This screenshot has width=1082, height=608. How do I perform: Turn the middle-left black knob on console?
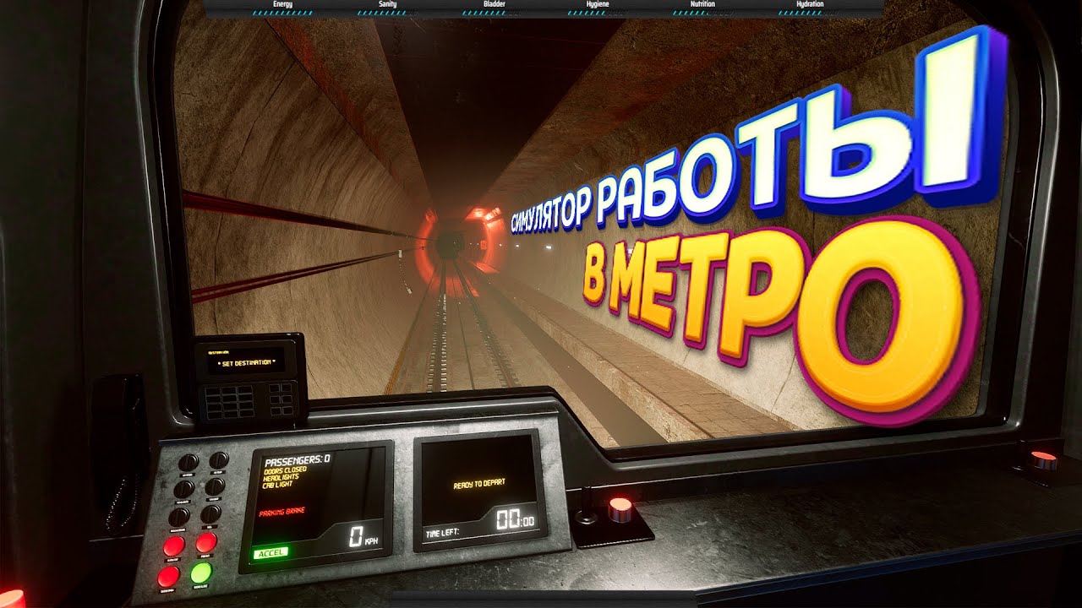[x=183, y=489]
